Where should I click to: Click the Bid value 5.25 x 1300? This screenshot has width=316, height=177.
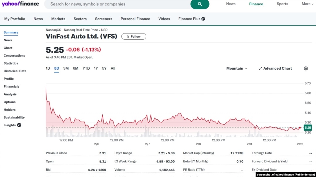coord(97,170)
